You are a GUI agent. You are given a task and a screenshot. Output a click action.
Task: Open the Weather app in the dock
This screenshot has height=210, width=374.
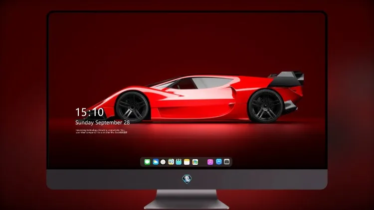(x=156, y=162)
